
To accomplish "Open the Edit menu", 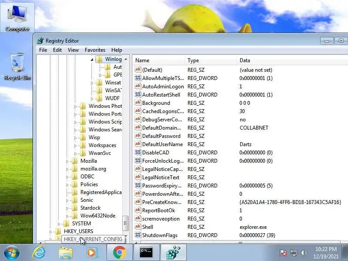I will pyautogui.click(x=57, y=50).
